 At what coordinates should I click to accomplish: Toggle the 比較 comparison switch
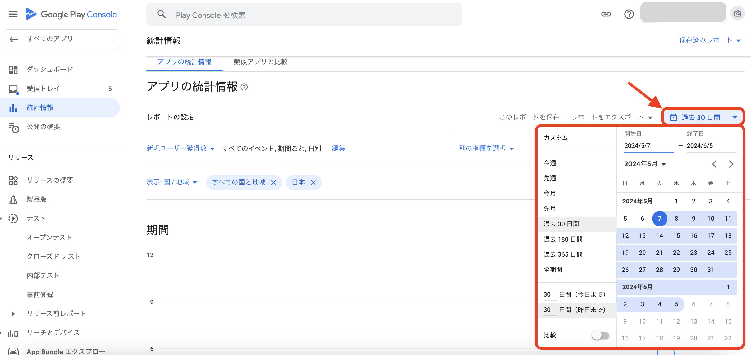[x=600, y=335]
